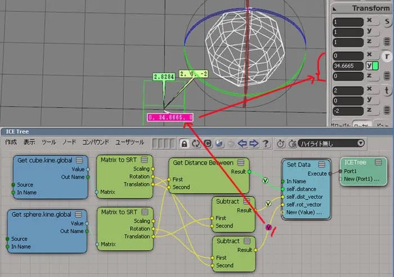Click New (Value) port on Set Data node
This screenshot has width=394, height=277.
coord(304,212)
